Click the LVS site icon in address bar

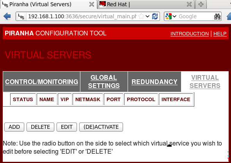[x=21, y=16]
